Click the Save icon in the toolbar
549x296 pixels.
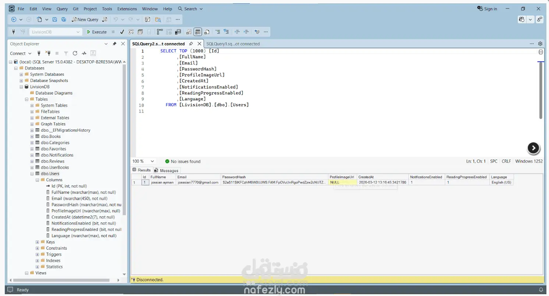click(55, 19)
